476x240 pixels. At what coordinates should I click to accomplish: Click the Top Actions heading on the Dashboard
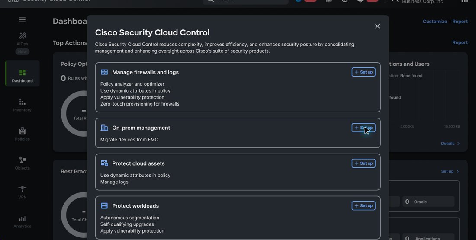coord(70,43)
